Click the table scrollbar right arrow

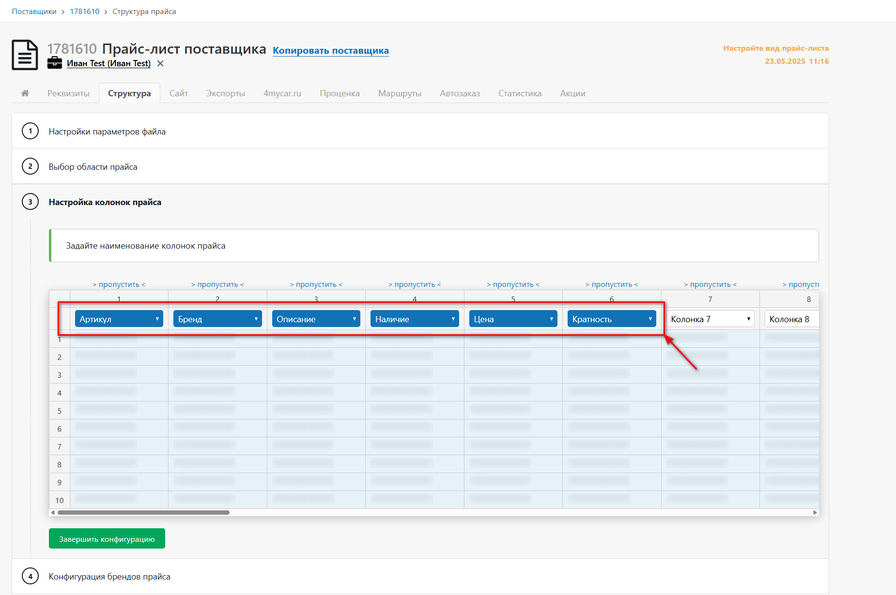[x=815, y=512]
